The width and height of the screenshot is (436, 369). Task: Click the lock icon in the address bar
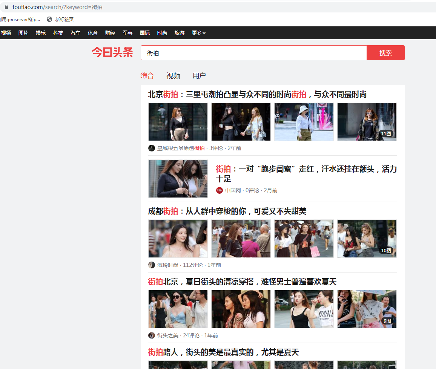[x=6, y=7]
